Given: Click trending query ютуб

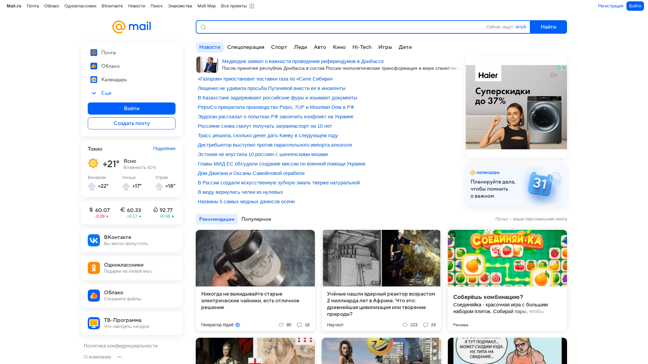Looking at the screenshot, I should (x=521, y=27).
